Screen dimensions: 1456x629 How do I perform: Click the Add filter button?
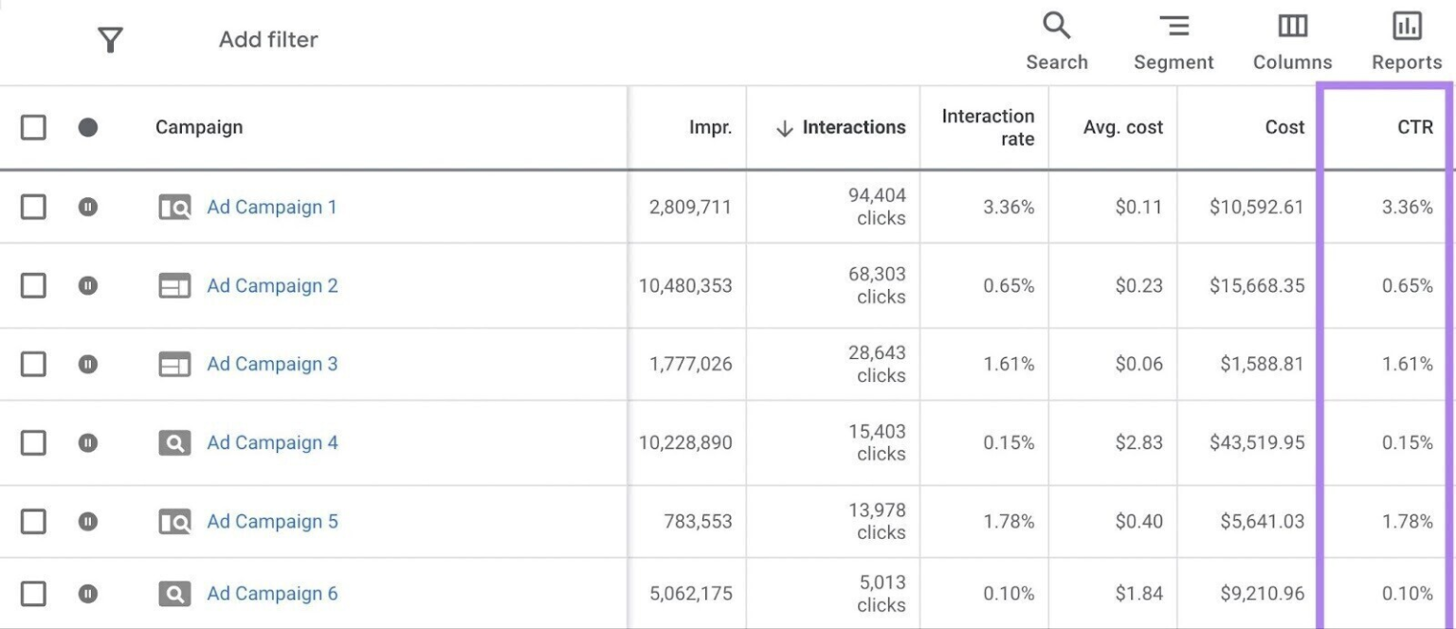pyautogui.click(x=268, y=39)
